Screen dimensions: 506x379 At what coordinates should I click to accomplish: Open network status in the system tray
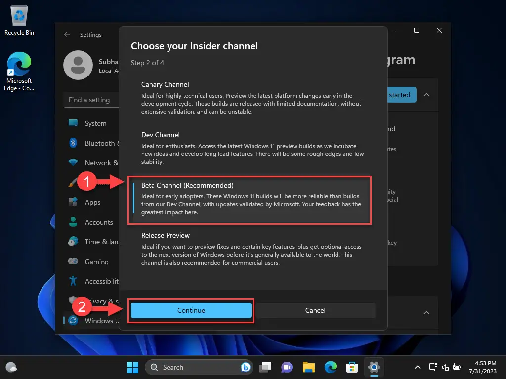tap(433, 367)
